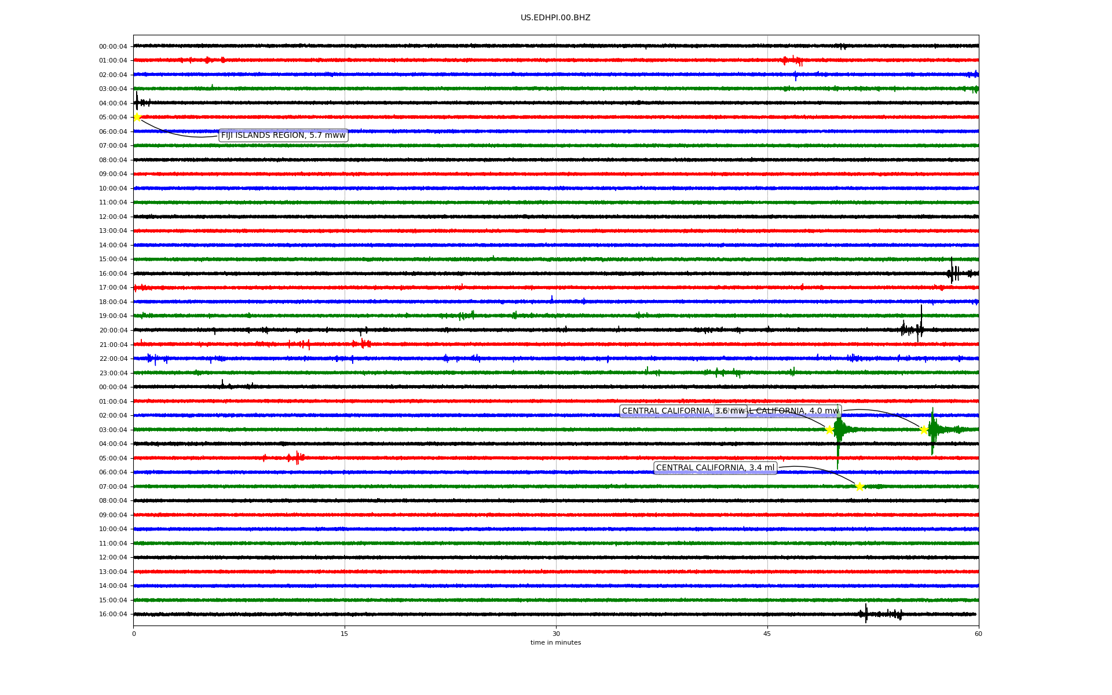The image size is (1112, 695).
Task: Click the yellow star below the 3.4 ml label
Action: pos(859,487)
